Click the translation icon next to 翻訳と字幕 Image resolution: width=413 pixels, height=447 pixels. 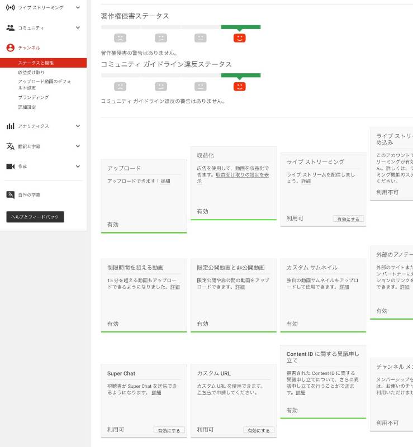[x=11, y=146]
